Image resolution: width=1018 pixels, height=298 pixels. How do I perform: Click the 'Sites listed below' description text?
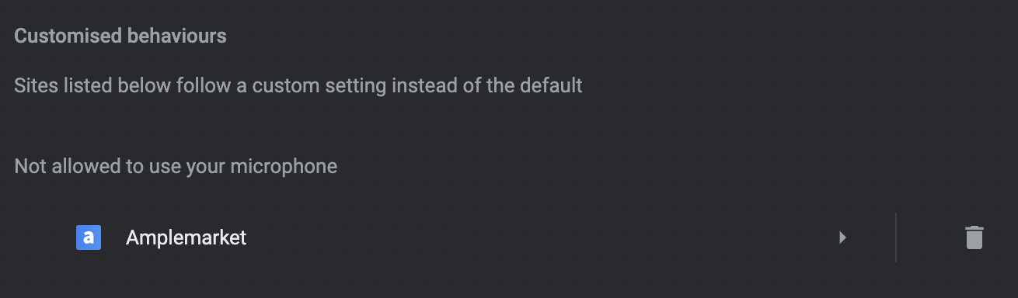tap(298, 85)
